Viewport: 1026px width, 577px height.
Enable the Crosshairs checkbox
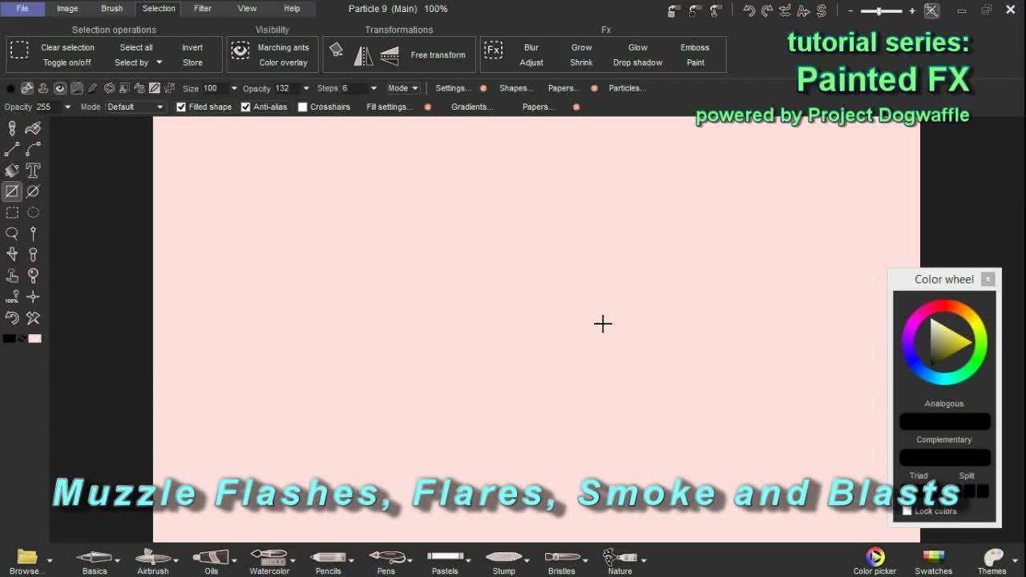[x=303, y=107]
